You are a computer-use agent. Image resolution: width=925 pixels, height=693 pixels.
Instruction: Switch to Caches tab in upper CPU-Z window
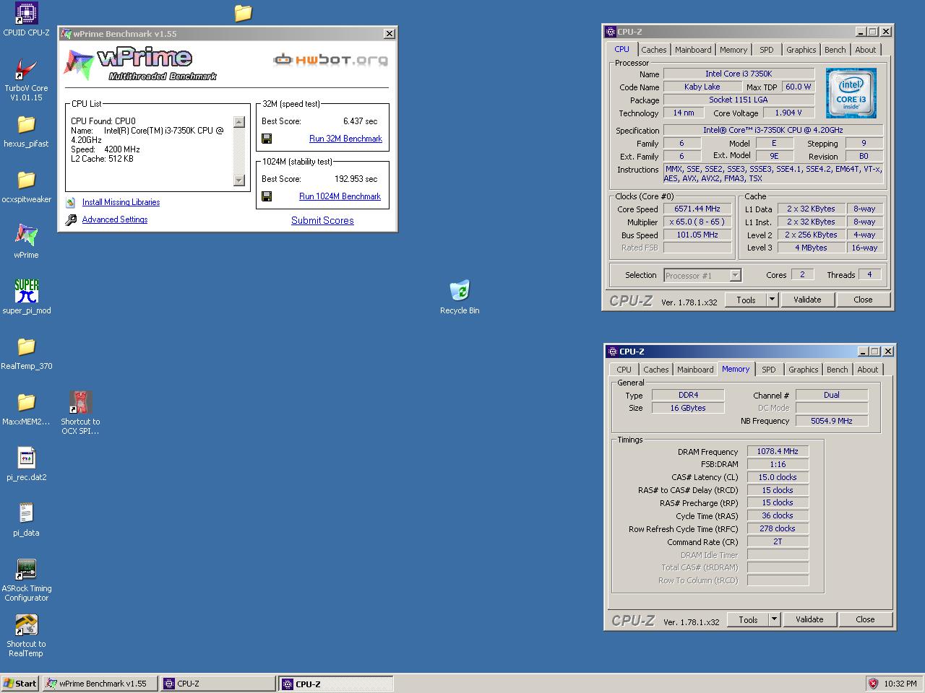point(654,50)
